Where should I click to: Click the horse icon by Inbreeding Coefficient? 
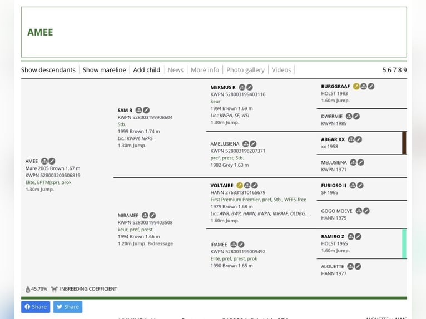pos(54,289)
